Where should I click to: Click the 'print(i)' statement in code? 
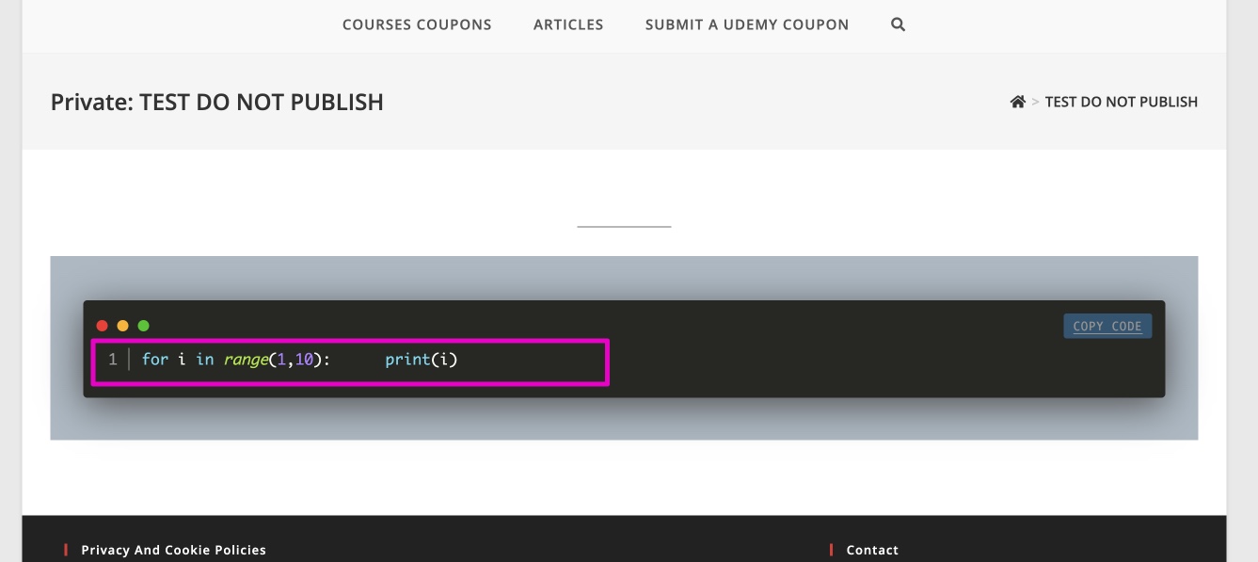pyautogui.click(x=422, y=359)
